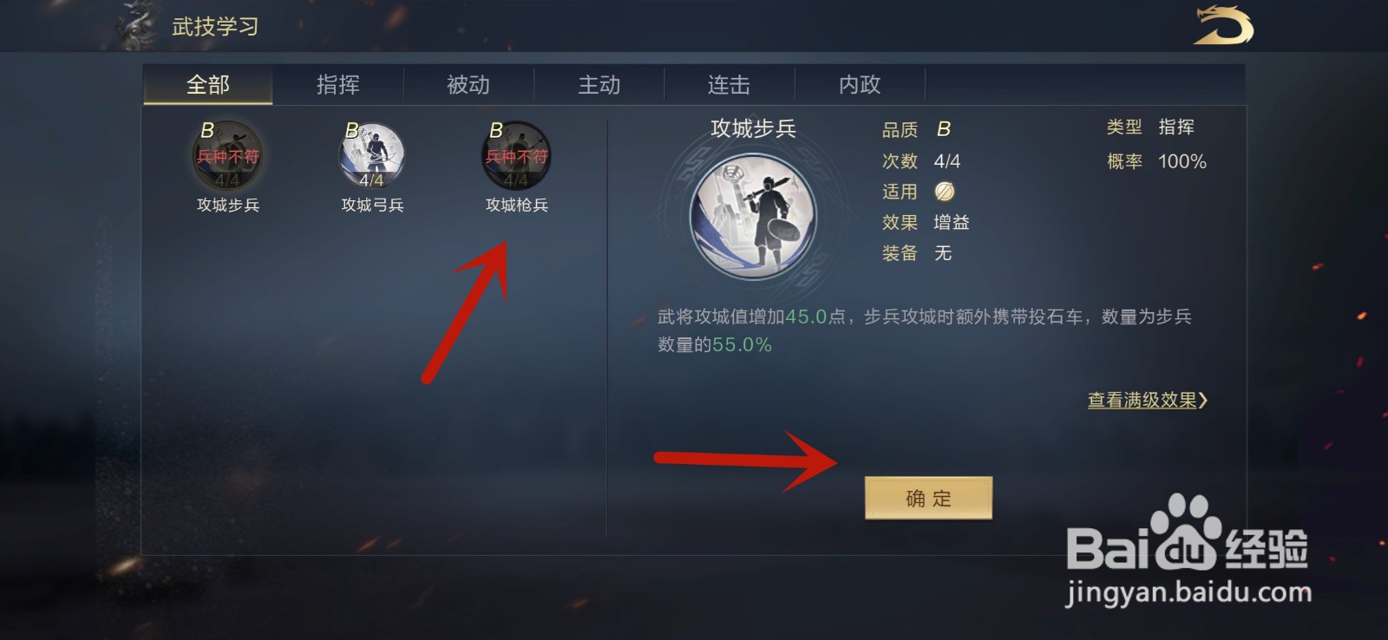Switch to the 指挥 tab
Viewport: 1388px width, 640px height.
coord(338,85)
